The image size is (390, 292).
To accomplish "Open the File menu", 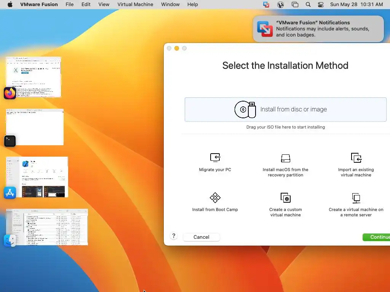I will point(69,5).
